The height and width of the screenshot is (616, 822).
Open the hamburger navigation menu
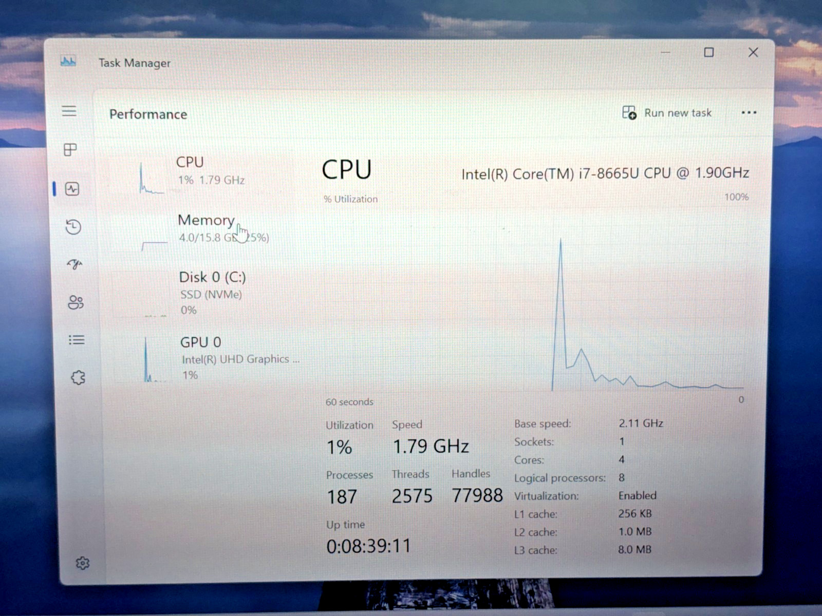pyautogui.click(x=69, y=111)
